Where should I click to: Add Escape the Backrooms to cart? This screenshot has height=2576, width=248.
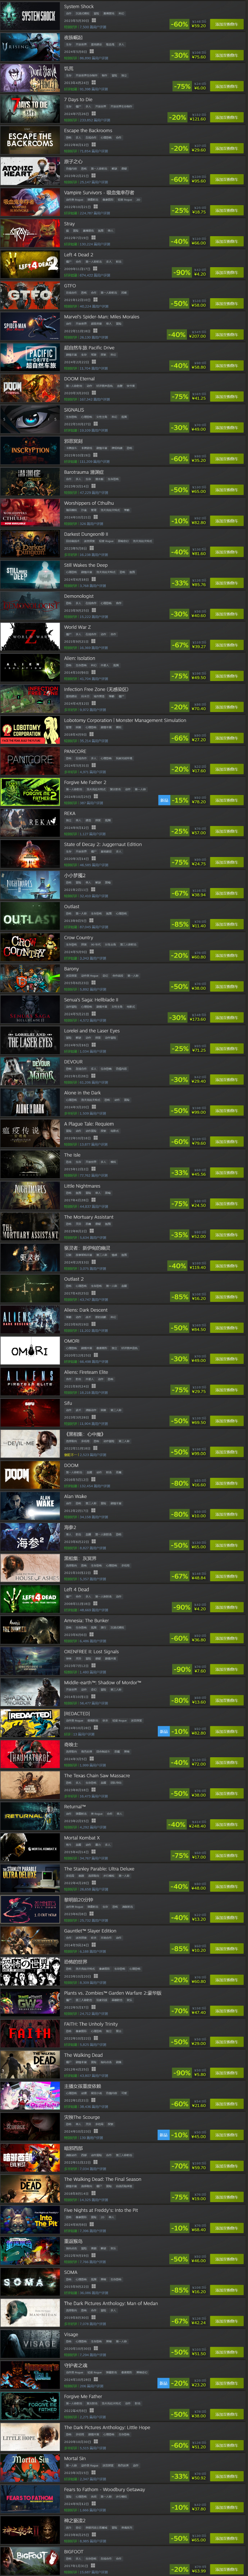pyautogui.click(x=226, y=148)
